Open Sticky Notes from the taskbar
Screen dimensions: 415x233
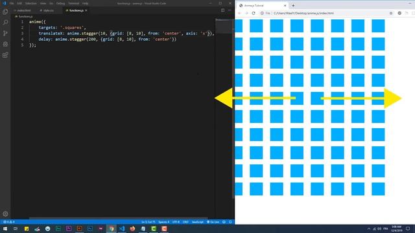[x=27, y=228]
